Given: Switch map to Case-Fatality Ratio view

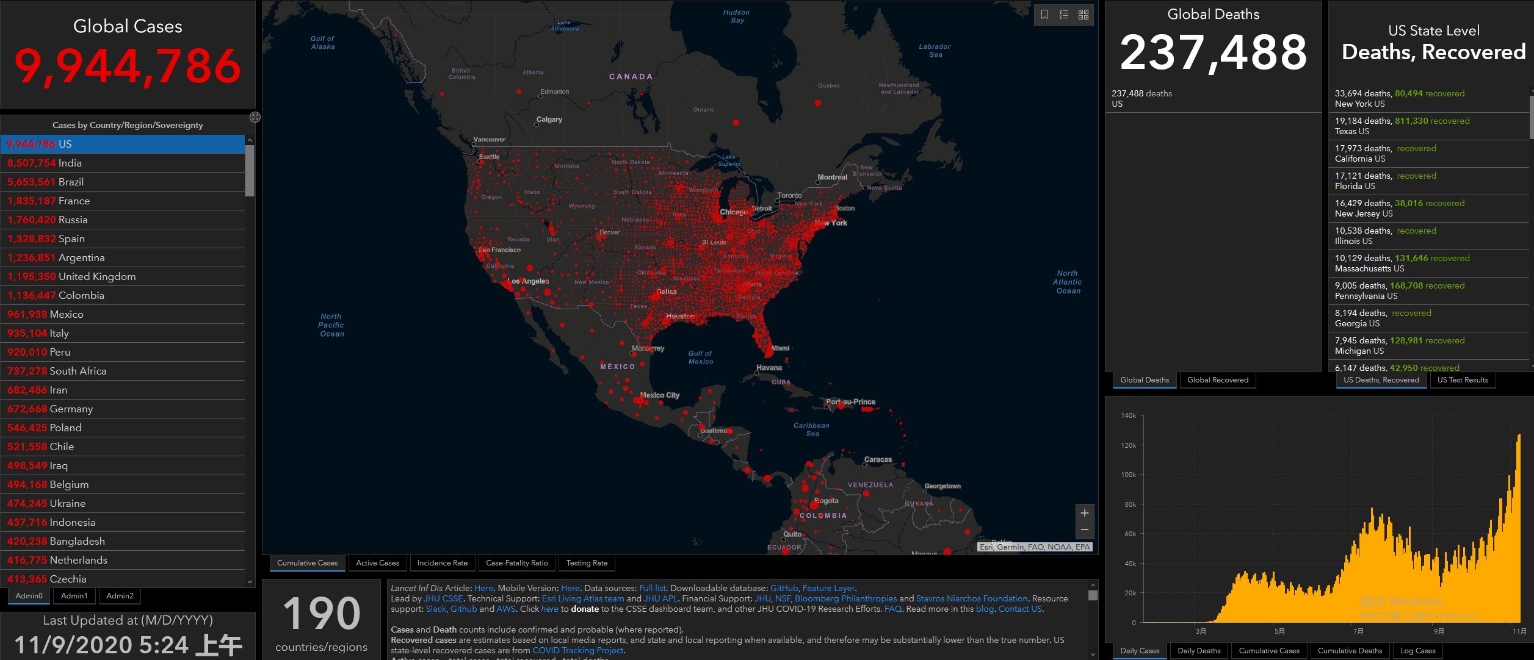Looking at the screenshot, I should point(516,563).
